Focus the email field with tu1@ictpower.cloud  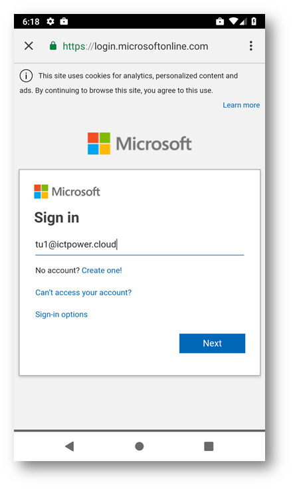[140, 245]
